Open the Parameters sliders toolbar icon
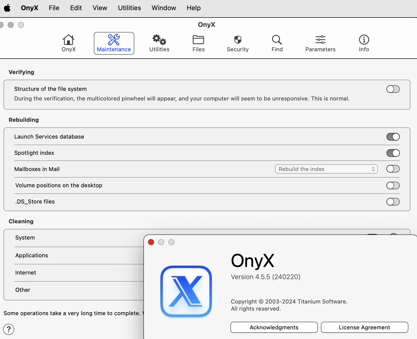This screenshot has height=339, width=417. coord(320,43)
